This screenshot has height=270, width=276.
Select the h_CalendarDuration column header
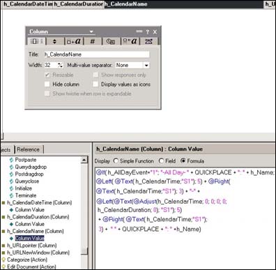point(79,4)
